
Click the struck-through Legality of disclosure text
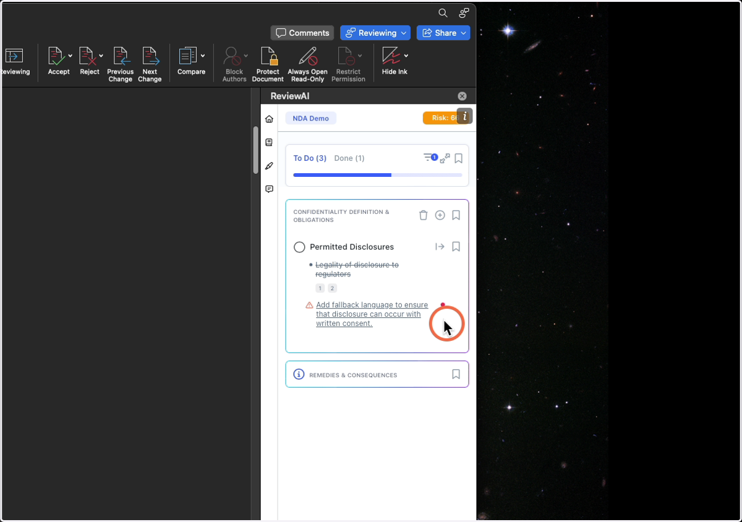[357, 269]
